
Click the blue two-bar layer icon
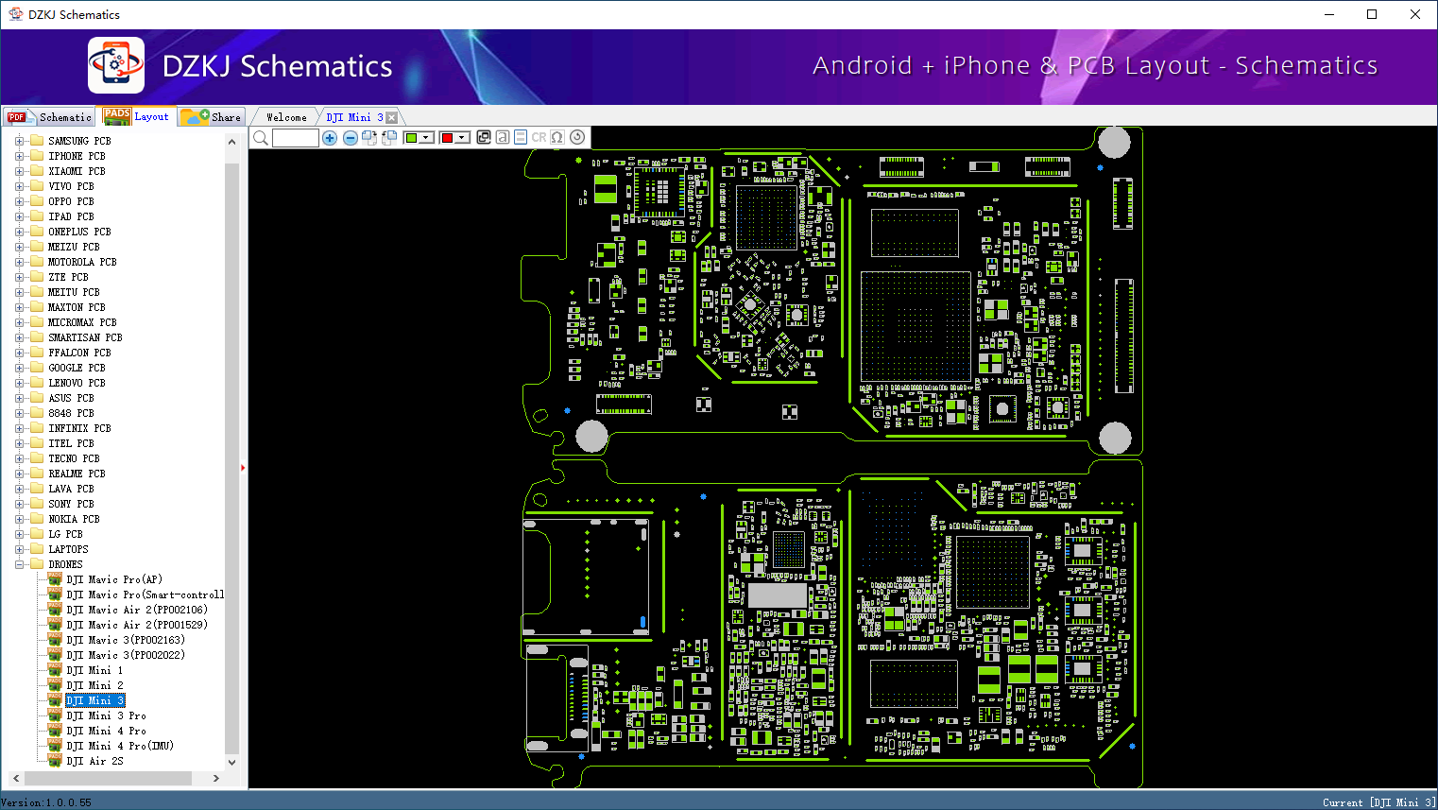521,137
